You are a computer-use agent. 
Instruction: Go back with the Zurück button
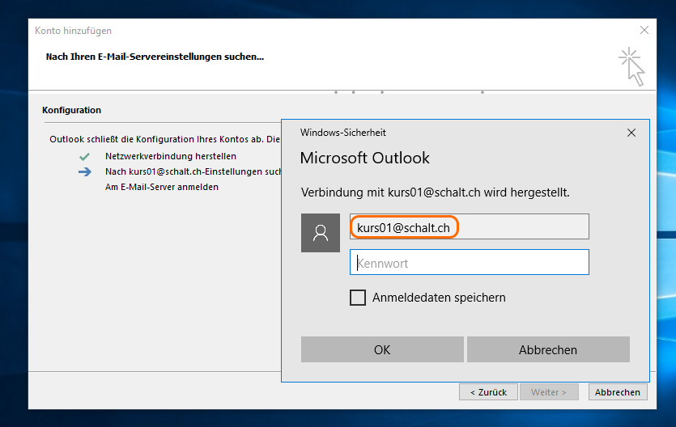point(488,392)
